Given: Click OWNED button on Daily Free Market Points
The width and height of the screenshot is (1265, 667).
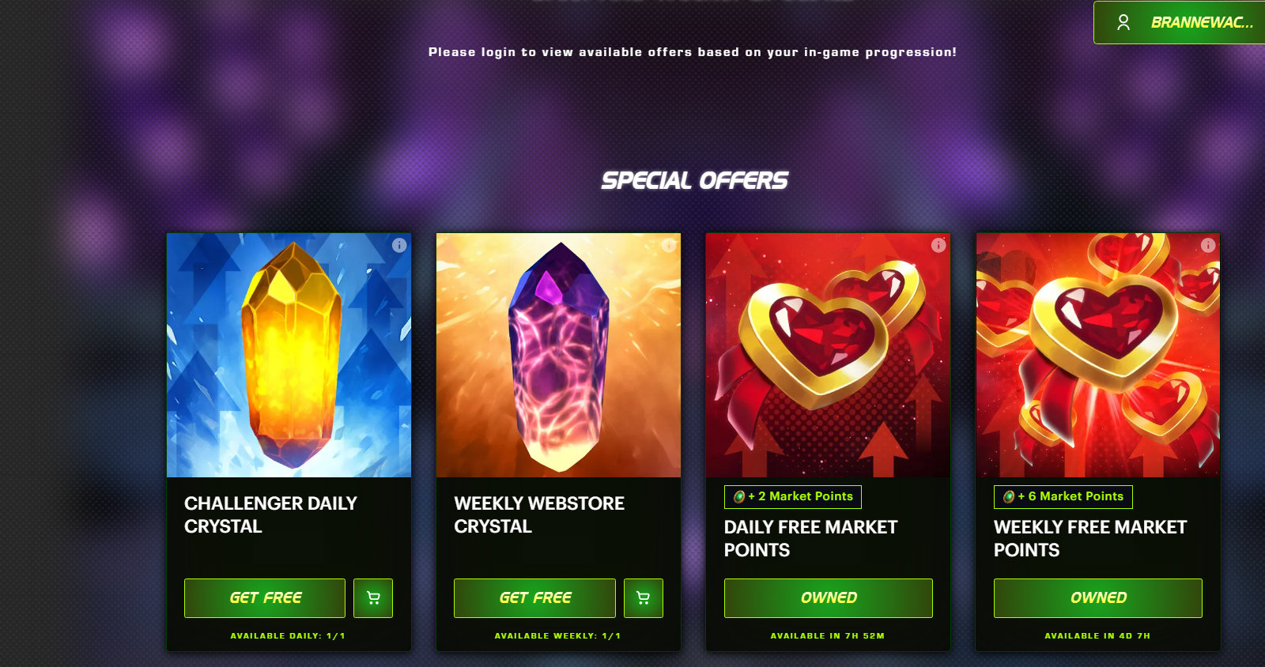Looking at the screenshot, I should (x=829, y=598).
